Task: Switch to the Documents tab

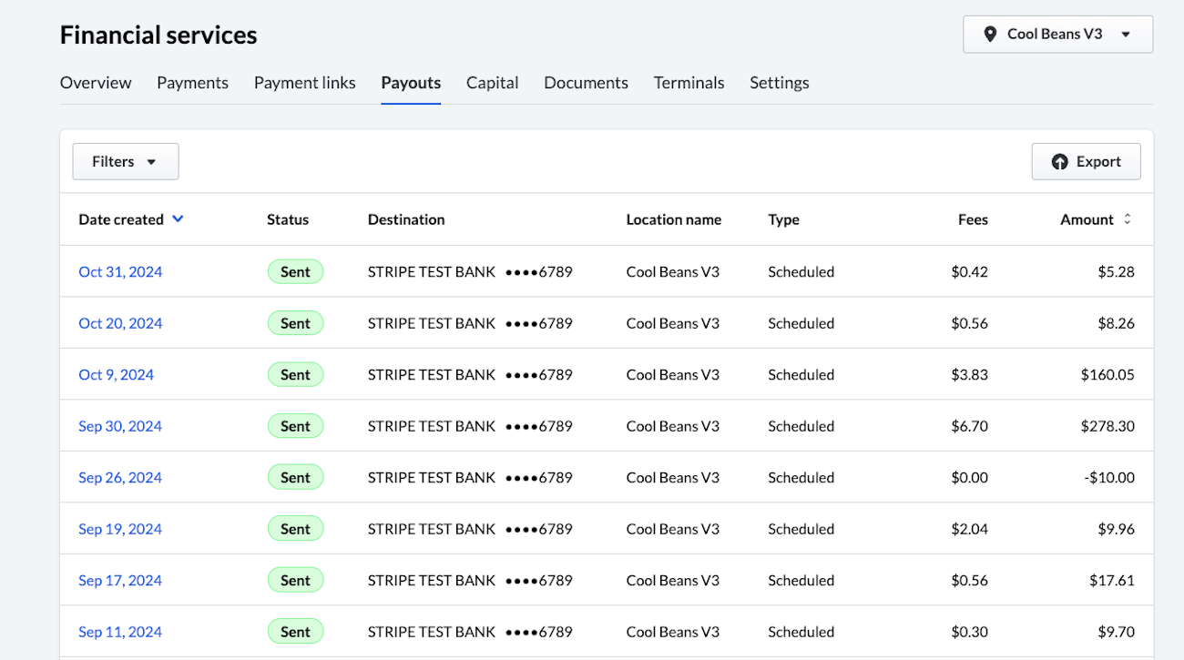Action: point(586,82)
